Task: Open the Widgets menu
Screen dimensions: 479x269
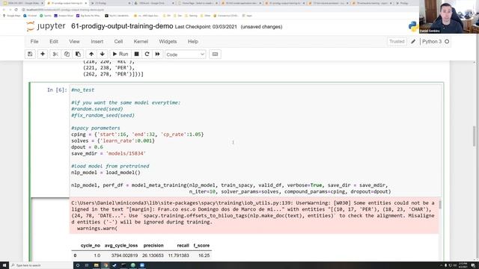Action: click(168, 42)
